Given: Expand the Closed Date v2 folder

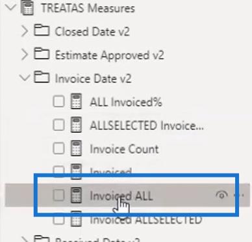Looking at the screenshot, I should [x=25, y=31].
